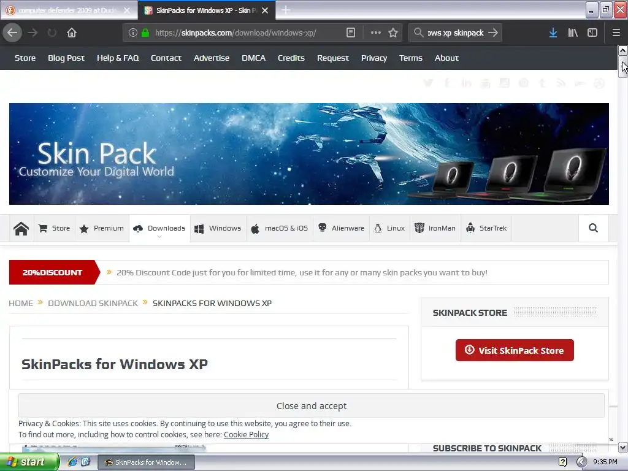Screen dimensions: 628x471
Task: Open Blog Post link
Action: pos(66,58)
